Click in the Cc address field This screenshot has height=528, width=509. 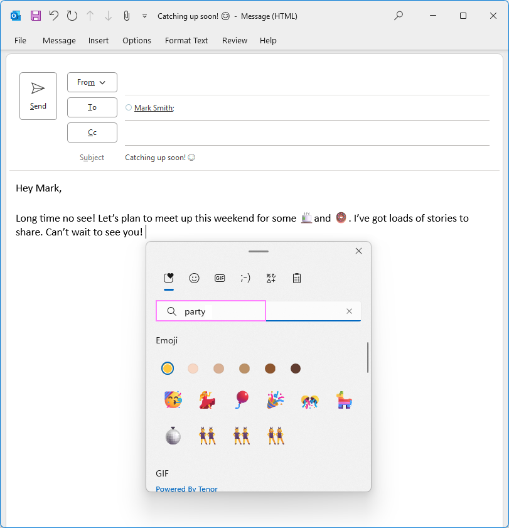tap(307, 133)
